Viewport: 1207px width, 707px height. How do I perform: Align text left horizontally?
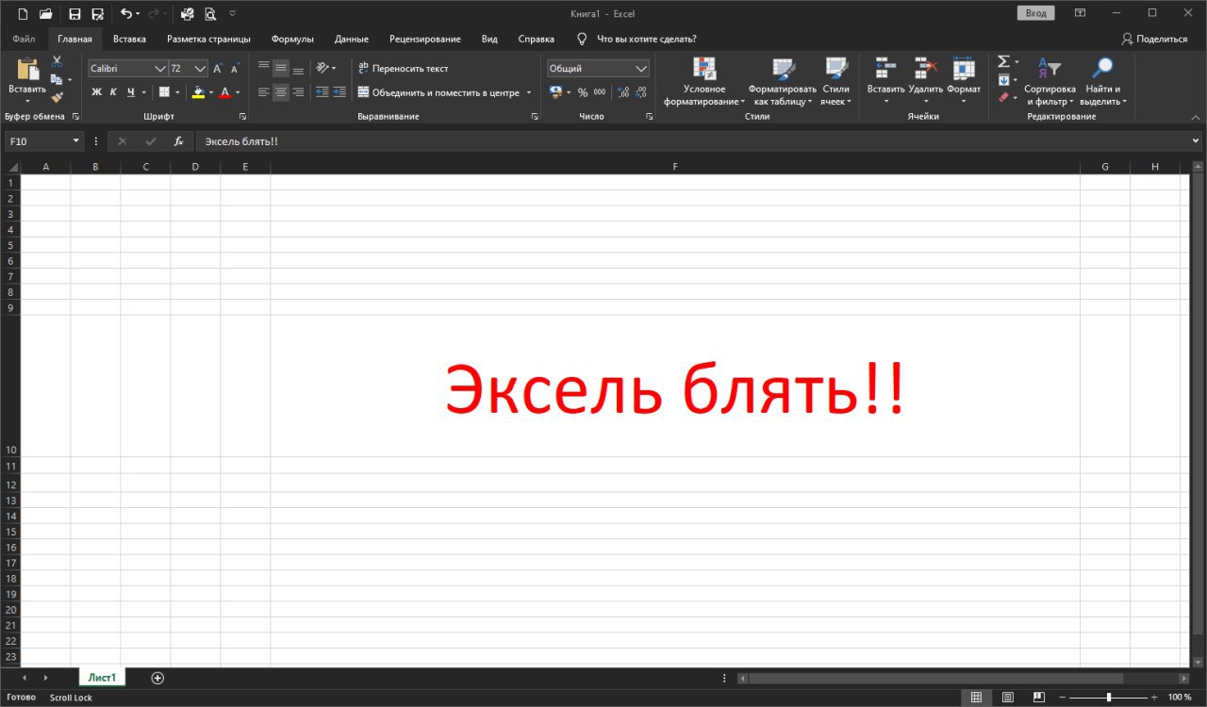tap(264, 92)
